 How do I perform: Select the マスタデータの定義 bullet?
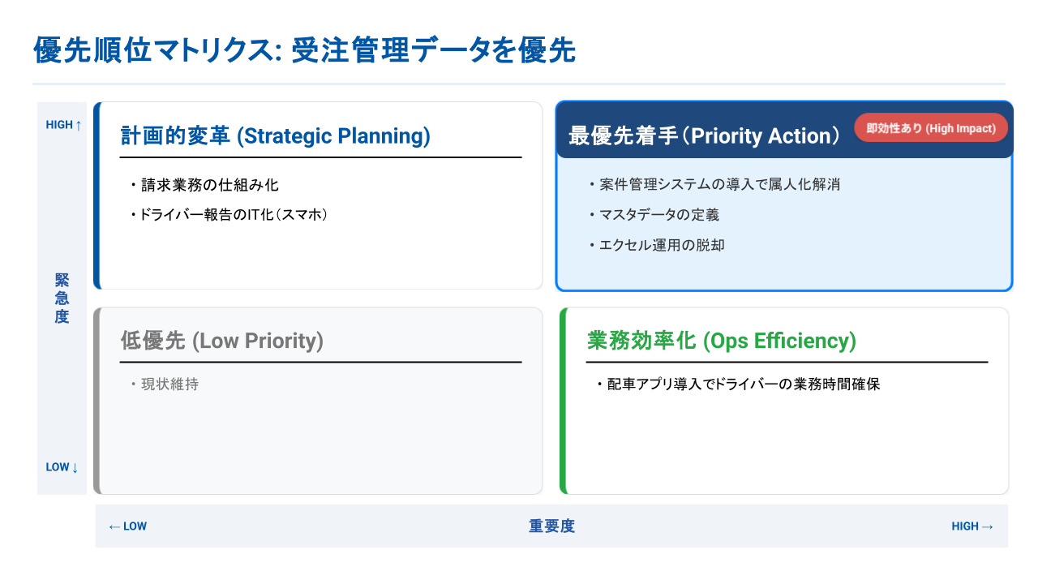[x=654, y=215]
